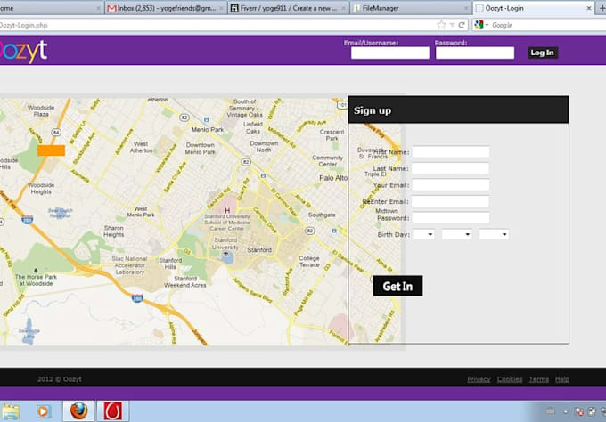Click the ReEnter Email input field

click(x=451, y=201)
